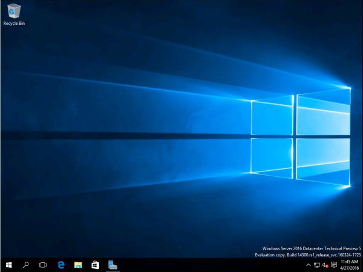Open the taskbar search magnifier

point(26,265)
